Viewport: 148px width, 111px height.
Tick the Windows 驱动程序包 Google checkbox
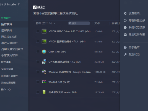38,72
